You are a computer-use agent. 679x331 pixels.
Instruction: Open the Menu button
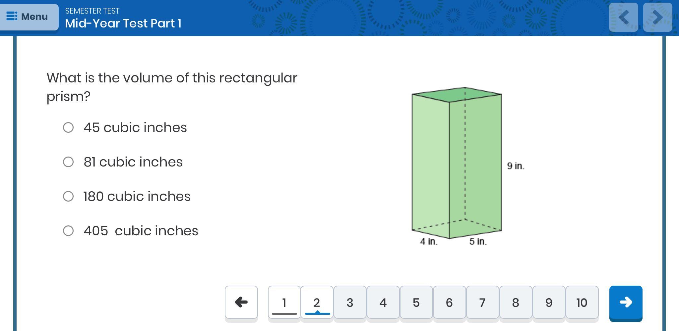click(29, 17)
